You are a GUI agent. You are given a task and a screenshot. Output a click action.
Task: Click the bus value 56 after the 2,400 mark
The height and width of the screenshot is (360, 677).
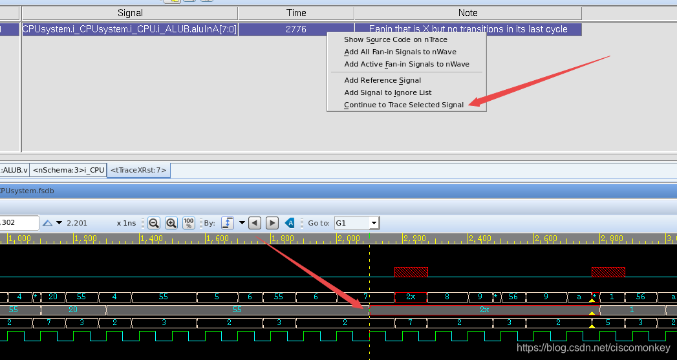pos(513,297)
